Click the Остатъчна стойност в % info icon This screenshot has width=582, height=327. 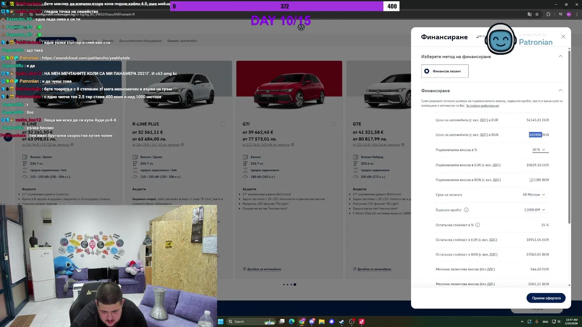pyautogui.click(x=477, y=225)
